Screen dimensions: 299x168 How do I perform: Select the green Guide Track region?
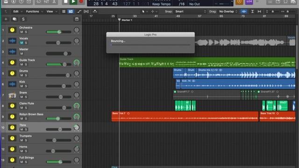pyautogui.click(x=207, y=62)
